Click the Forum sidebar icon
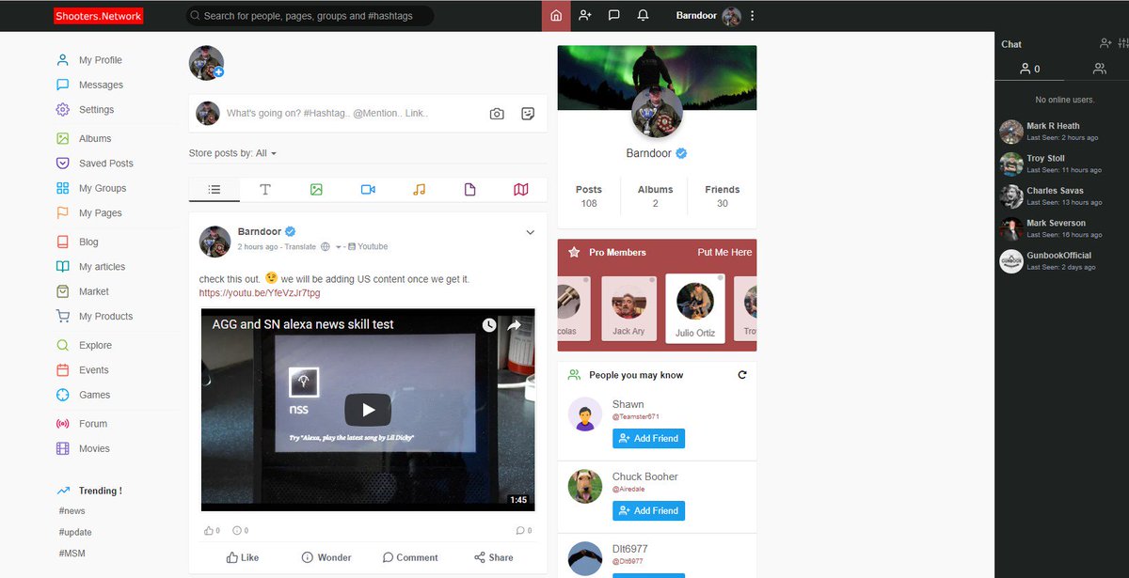1129x578 pixels. pos(63,424)
